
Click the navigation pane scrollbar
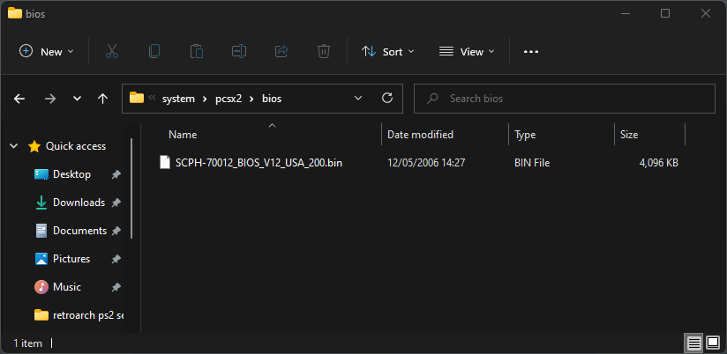point(131,188)
